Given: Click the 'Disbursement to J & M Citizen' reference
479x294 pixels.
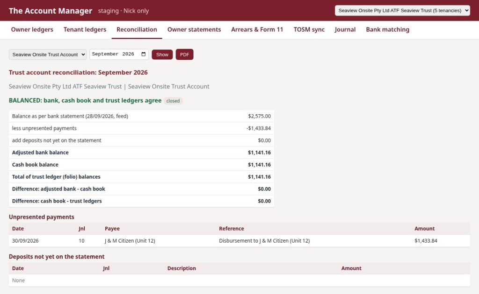Looking at the screenshot, I should tap(264, 241).
